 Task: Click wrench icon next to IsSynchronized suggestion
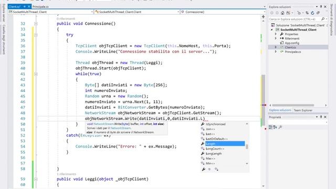(x=203, y=124)
